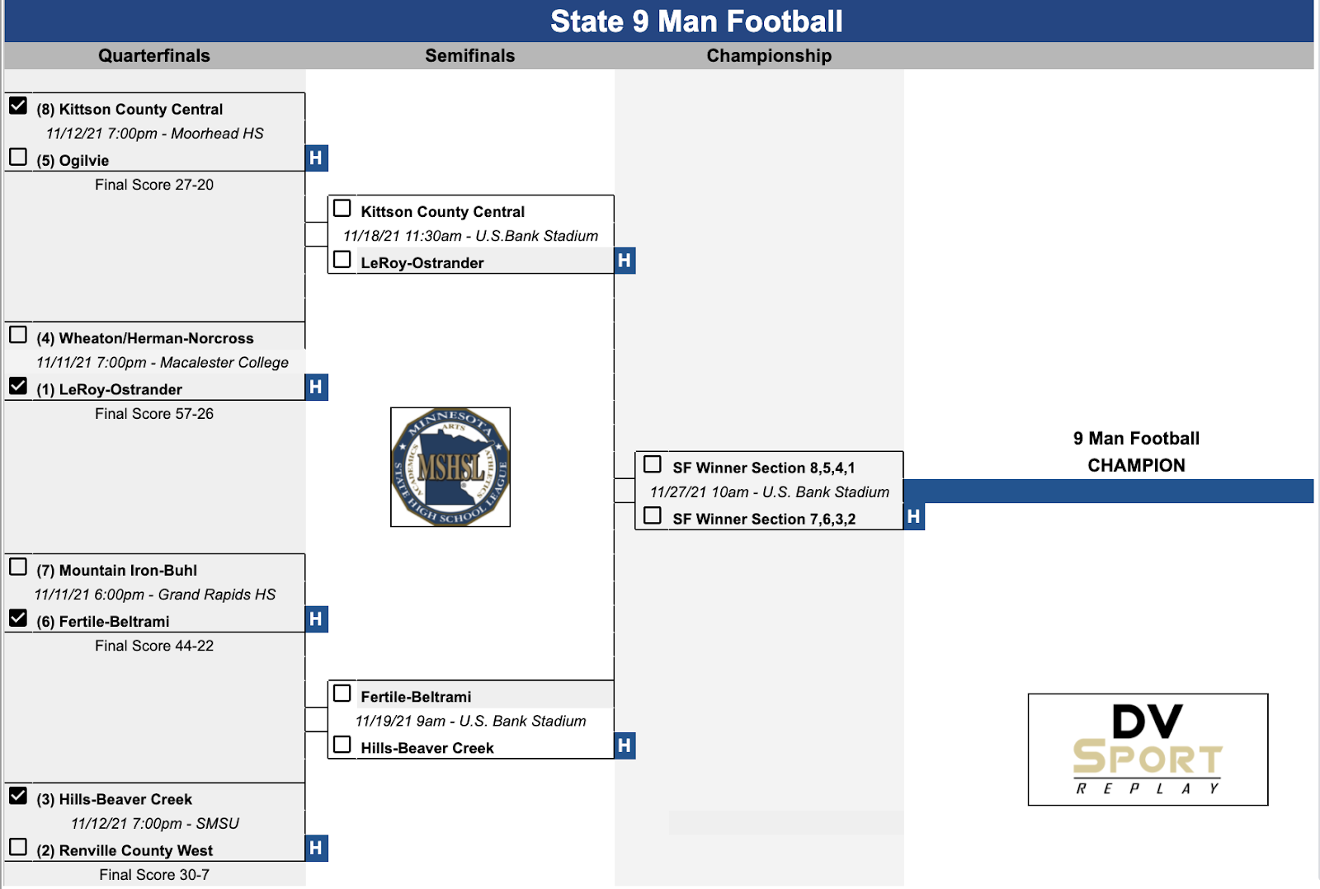Tick the semifinal Hills-Beaver Creek checkbox

coord(342,745)
